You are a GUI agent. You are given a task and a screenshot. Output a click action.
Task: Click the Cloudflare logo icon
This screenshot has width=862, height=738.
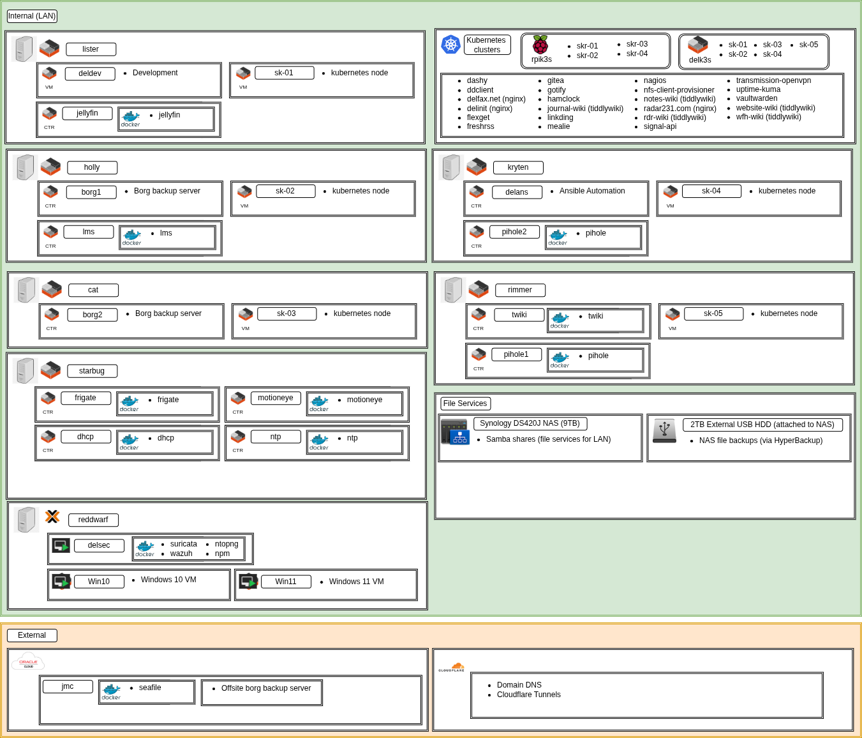click(452, 667)
